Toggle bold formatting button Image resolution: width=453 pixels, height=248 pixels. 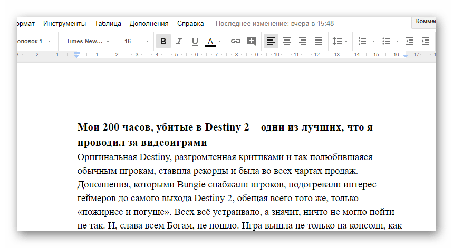(x=163, y=41)
